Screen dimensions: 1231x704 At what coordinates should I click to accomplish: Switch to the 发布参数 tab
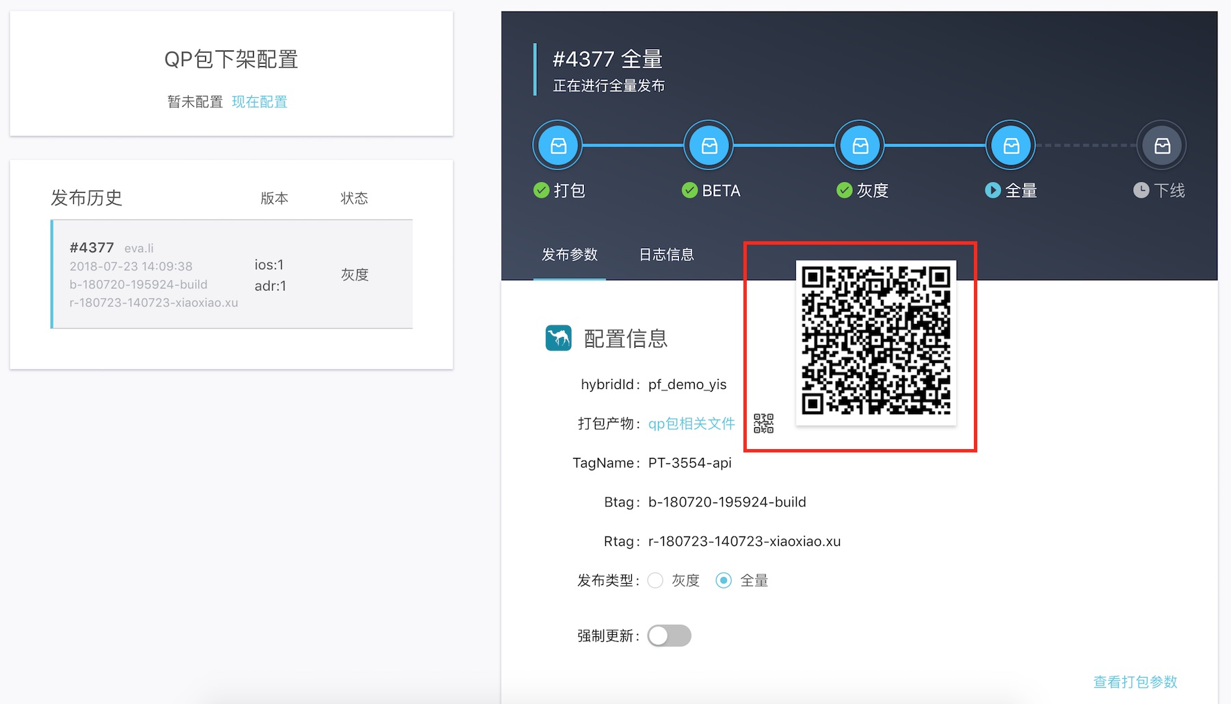tap(570, 254)
